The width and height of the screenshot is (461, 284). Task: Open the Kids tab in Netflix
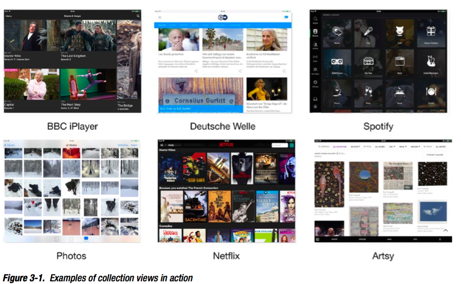click(171, 145)
